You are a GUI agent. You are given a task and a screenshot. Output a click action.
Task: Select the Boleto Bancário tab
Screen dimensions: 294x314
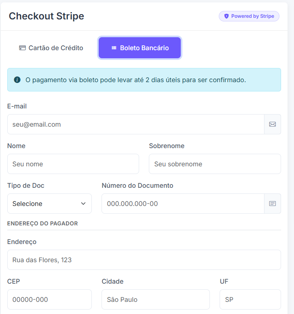coord(140,48)
